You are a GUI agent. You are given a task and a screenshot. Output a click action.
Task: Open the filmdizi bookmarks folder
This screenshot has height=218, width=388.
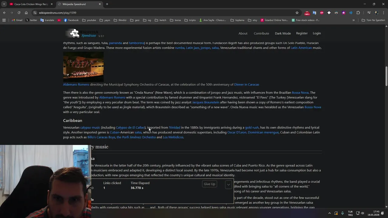coord(120,20)
